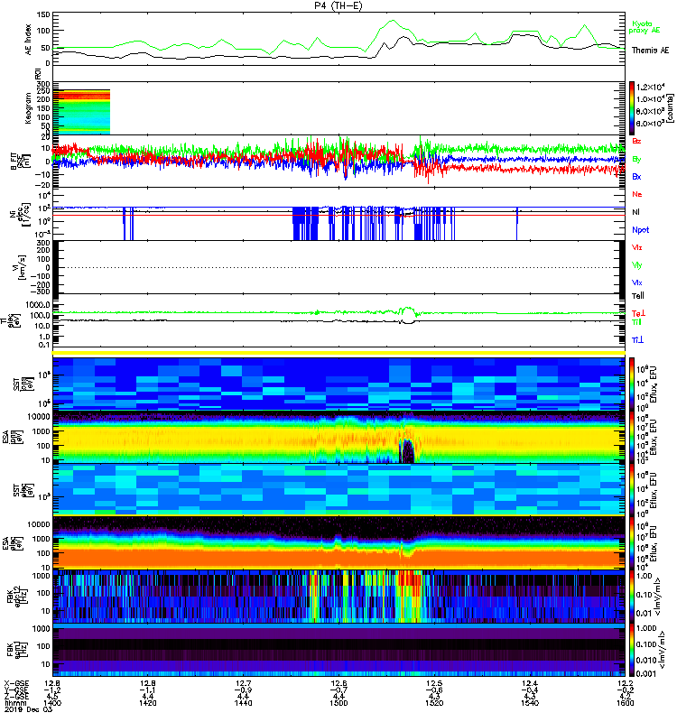Click the dark dropout in ESA ion spectrogram

click(x=406, y=451)
